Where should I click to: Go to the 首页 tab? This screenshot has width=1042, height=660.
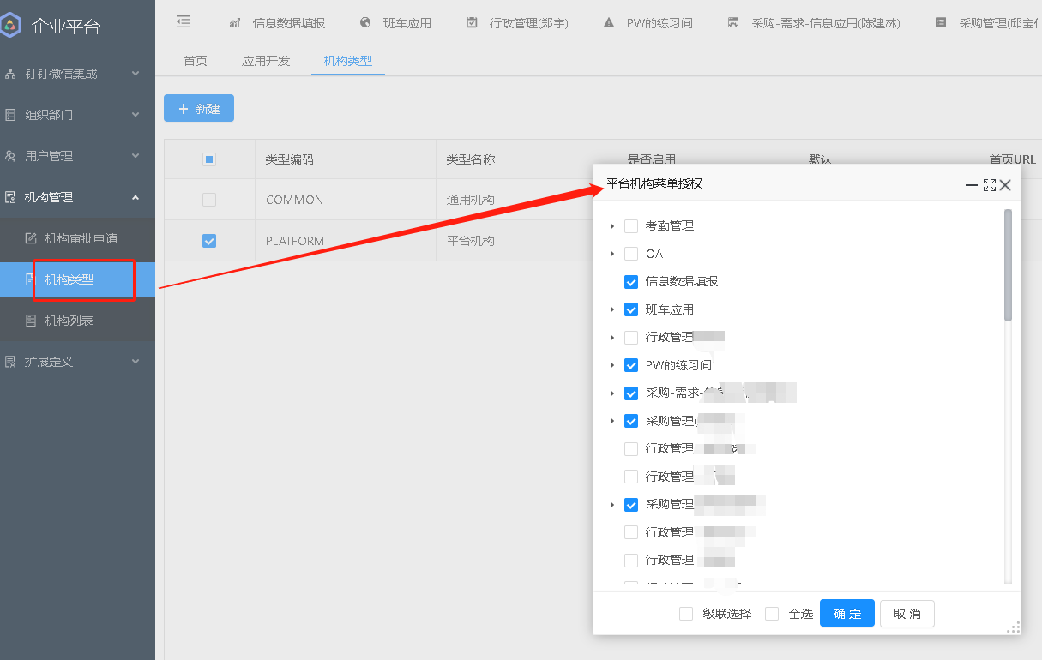coord(195,61)
